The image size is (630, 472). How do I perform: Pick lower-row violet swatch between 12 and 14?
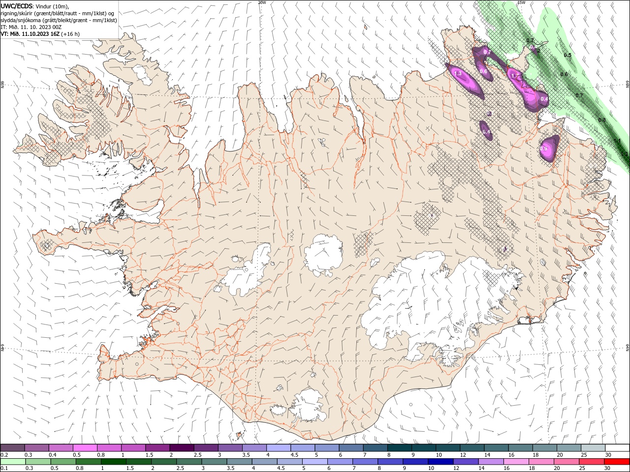[x=465, y=462]
